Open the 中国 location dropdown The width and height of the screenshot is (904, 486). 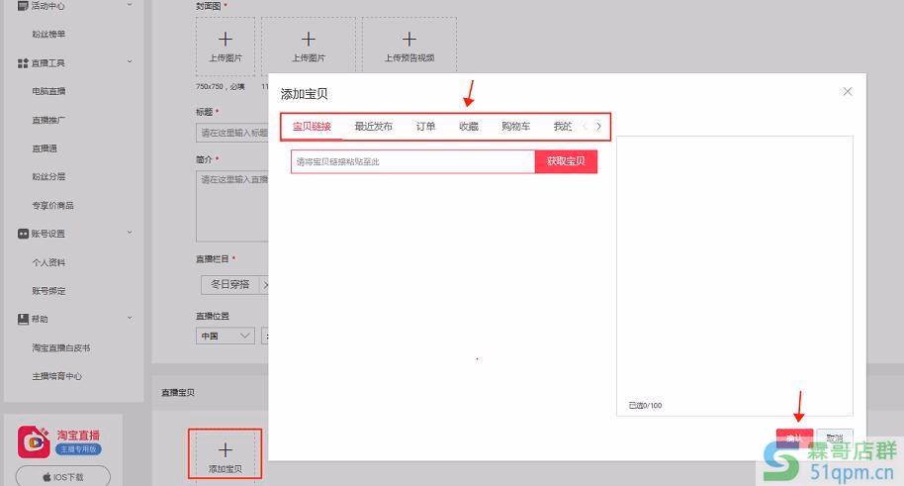point(225,336)
